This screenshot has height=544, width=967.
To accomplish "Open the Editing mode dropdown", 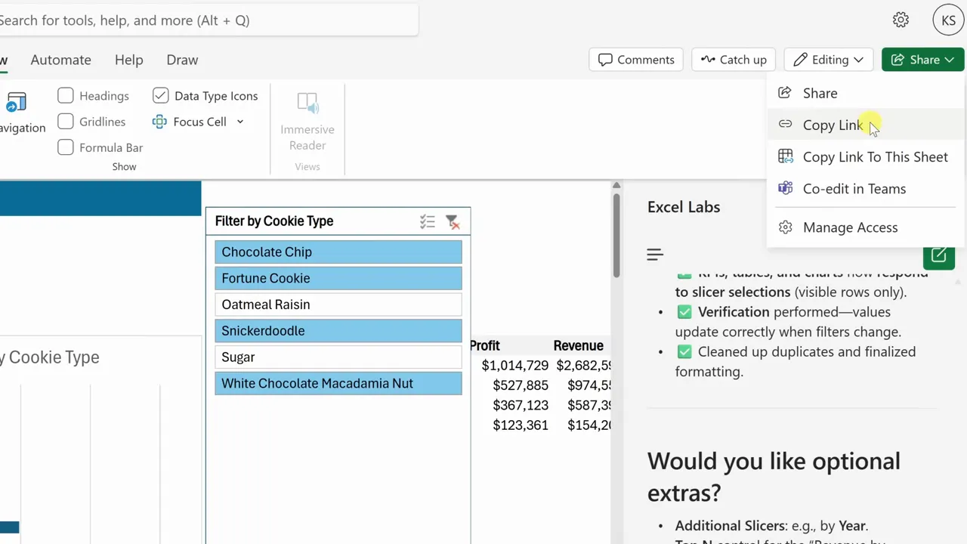I will coord(829,60).
